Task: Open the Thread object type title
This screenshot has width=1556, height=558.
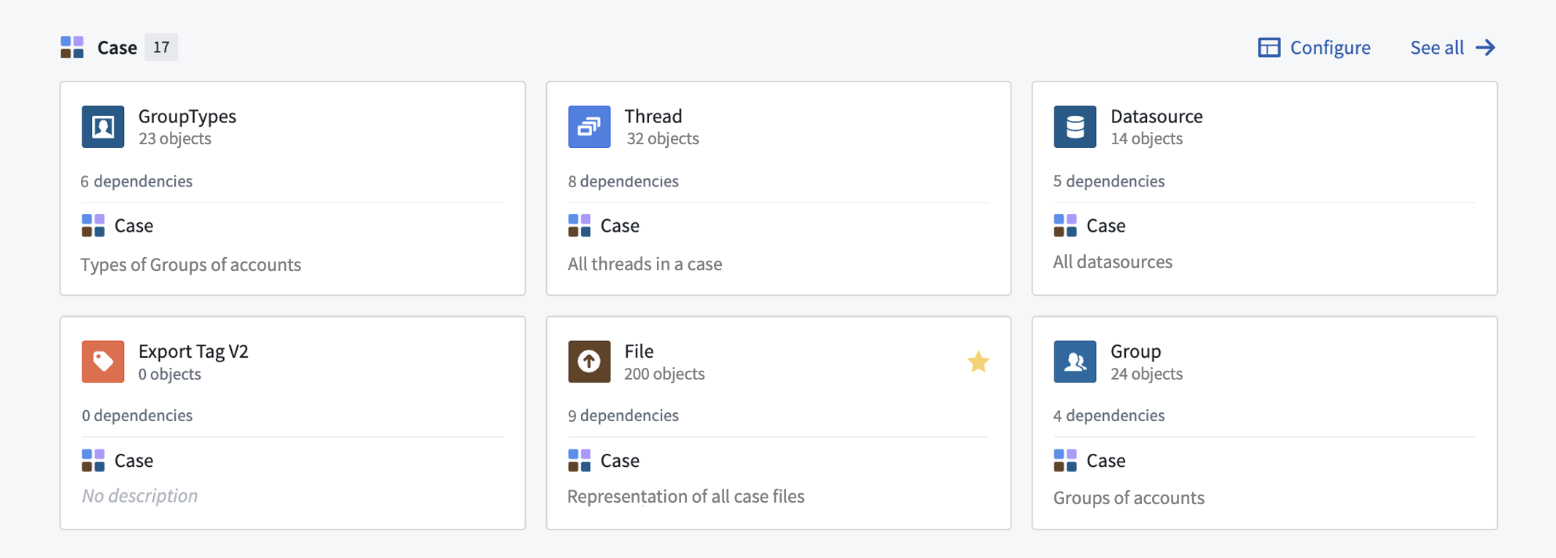Action: click(x=653, y=116)
